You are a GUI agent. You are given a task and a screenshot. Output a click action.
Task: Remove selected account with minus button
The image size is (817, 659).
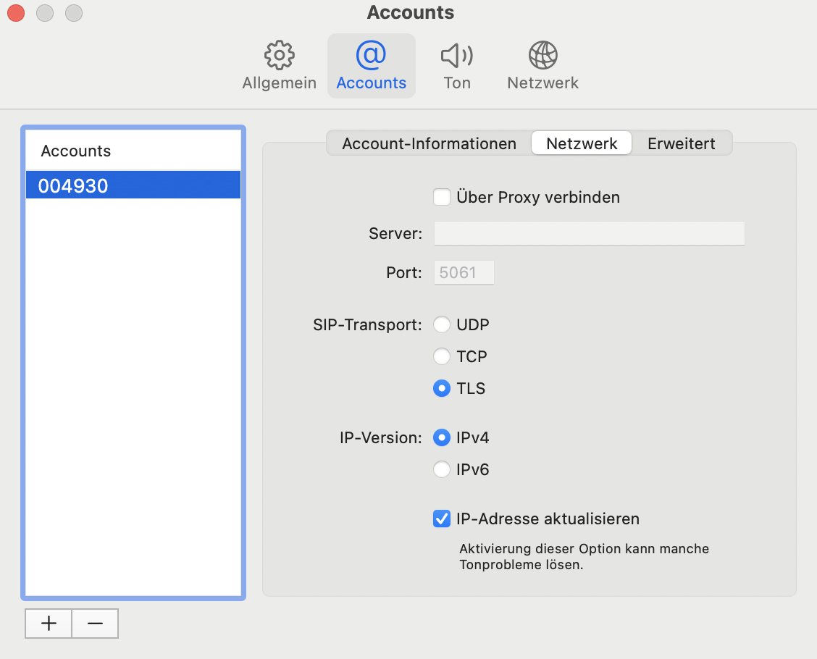95,623
